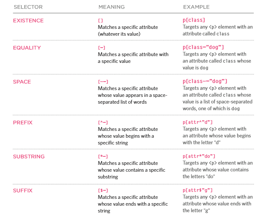This screenshot has height=218, width=264.
Task: Click the [] existence symbol
Action: point(100,21)
